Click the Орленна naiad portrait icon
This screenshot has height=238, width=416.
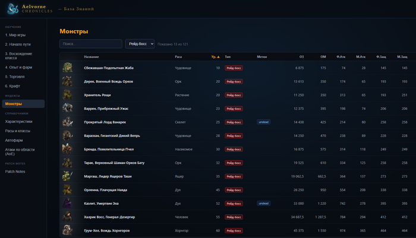(x=67, y=189)
